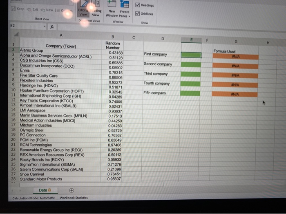Select column G header
Image resolution: width=286 pixels, height=214 pixels.
(236, 42)
